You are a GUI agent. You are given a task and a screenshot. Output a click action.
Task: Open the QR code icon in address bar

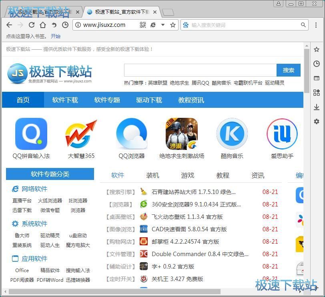[143, 25]
